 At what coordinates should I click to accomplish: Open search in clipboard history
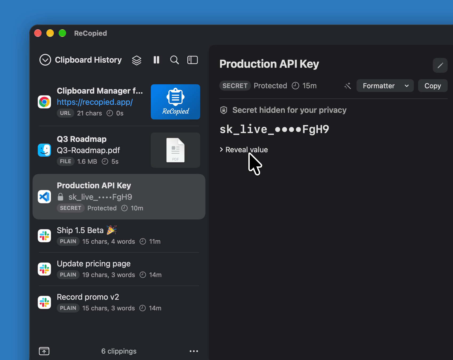pyautogui.click(x=175, y=60)
